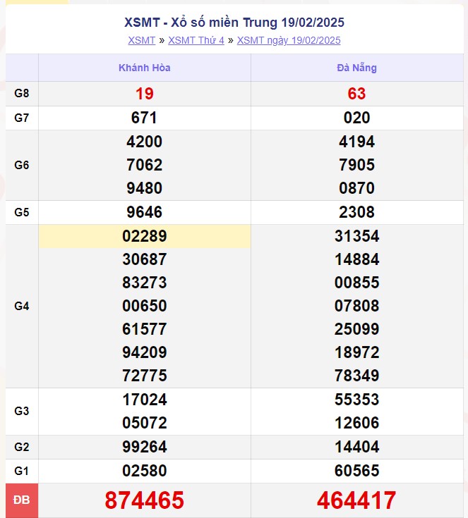Click G1 number 02580
The height and width of the screenshot is (518, 468).
[145, 471]
